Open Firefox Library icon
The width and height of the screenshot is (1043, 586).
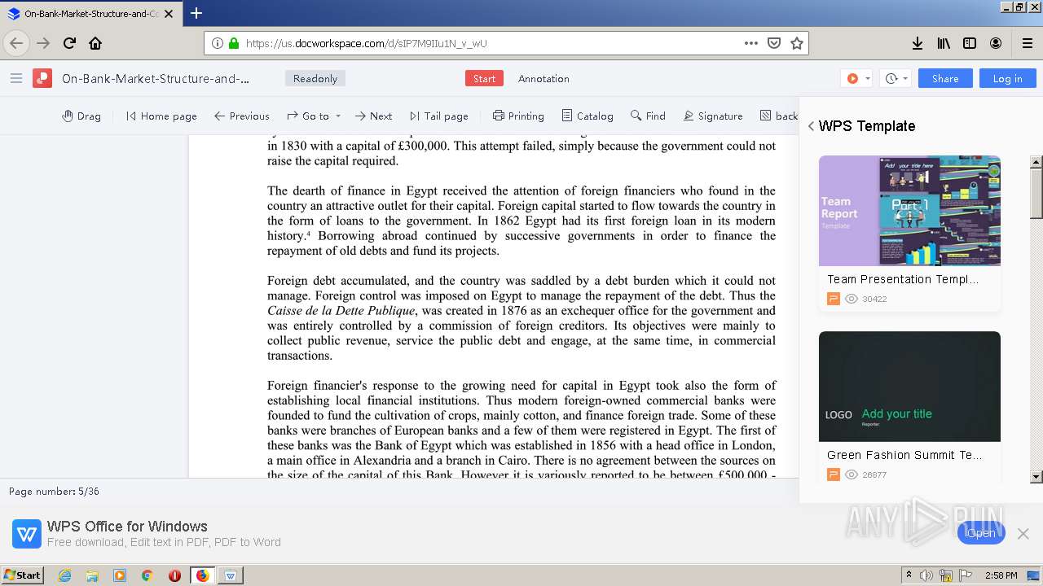pyautogui.click(x=944, y=43)
